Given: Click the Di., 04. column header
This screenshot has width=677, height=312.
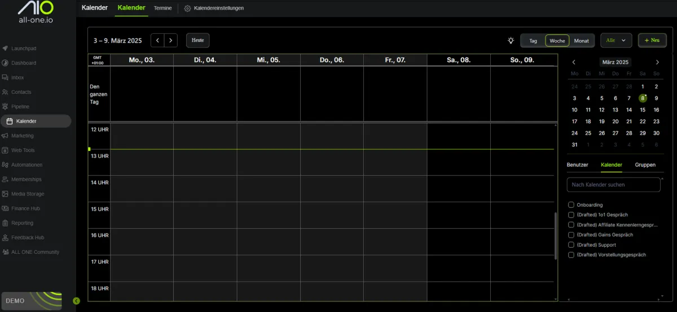Looking at the screenshot, I should coord(205,60).
